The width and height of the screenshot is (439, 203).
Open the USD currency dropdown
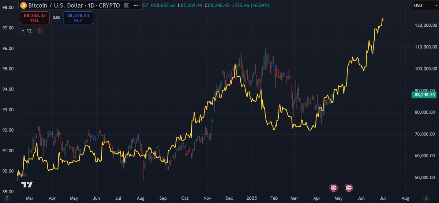[x=425, y=5]
